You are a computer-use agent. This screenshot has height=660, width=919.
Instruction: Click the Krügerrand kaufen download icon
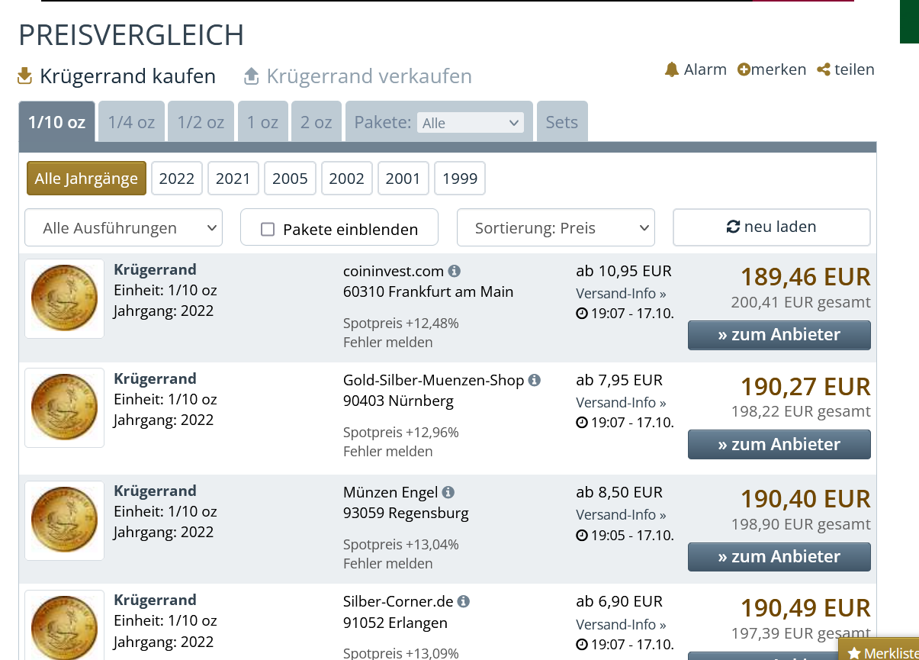(25, 76)
